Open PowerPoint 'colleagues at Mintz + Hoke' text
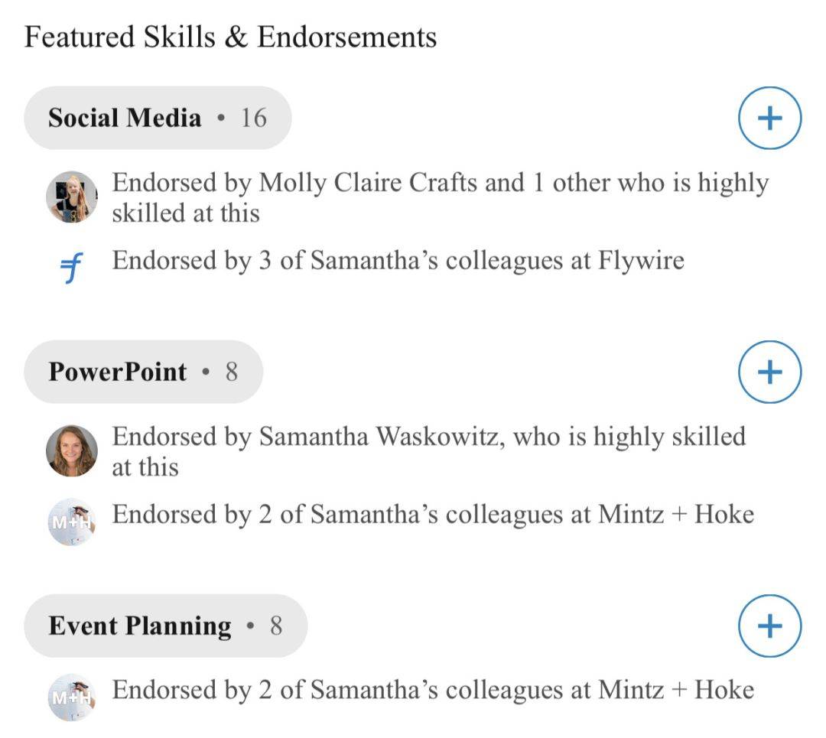Image resolution: width=826 pixels, height=738 pixels. point(433,515)
